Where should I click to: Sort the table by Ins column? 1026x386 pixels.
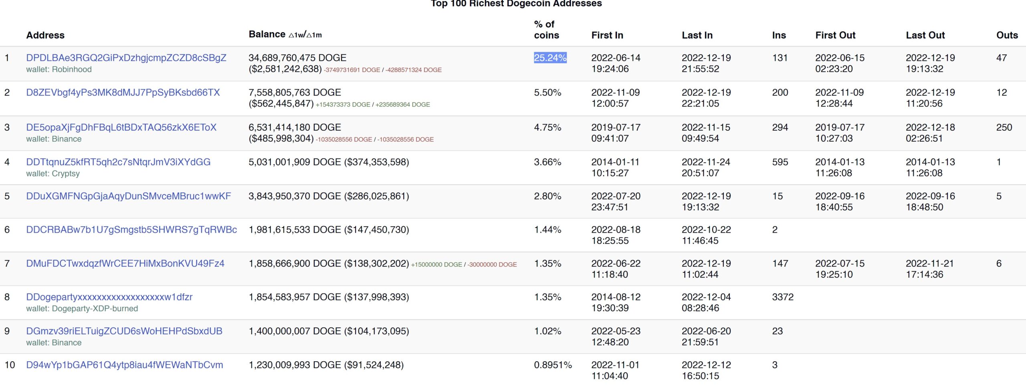tap(779, 35)
